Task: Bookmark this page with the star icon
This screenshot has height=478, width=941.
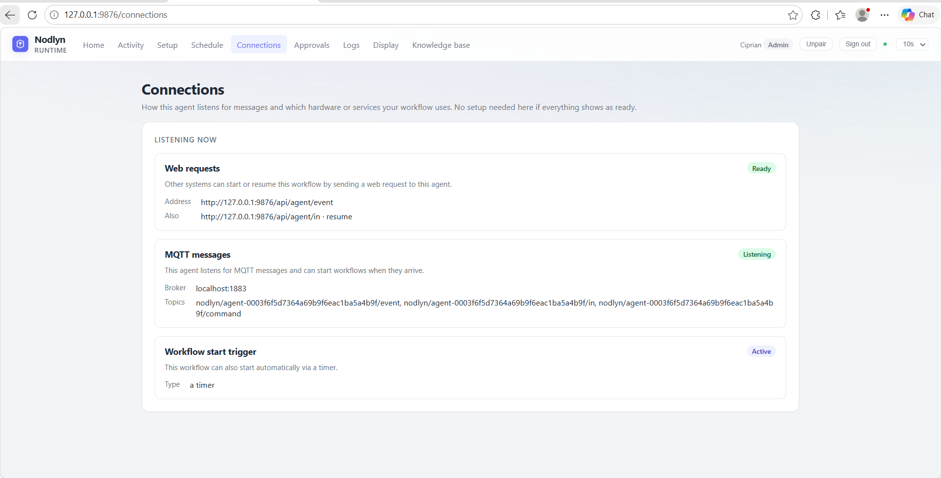Action: click(x=793, y=15)
